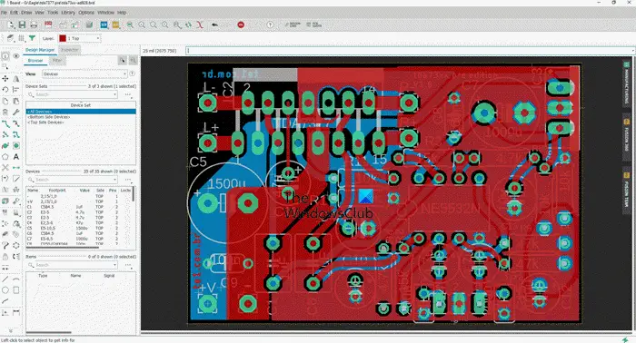Click the Zoom to fit icon

coord(130,24)
